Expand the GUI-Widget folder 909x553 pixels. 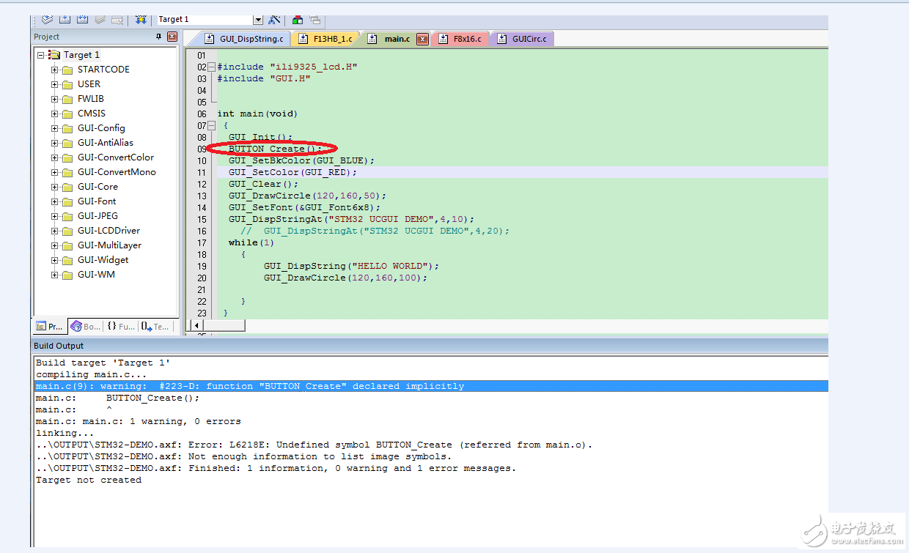(x=55, y=260)
